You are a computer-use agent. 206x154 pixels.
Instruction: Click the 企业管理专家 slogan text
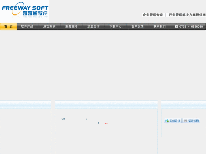153,15
